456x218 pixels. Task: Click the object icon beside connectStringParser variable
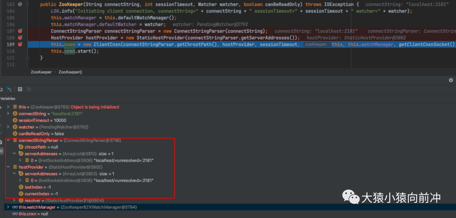15,140
